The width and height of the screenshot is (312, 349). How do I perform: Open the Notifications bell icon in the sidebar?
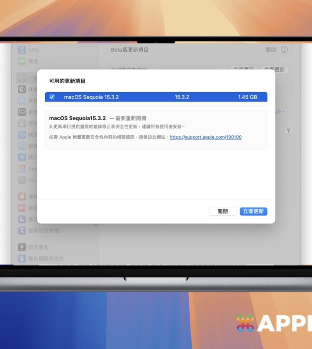[x=22, y=197]
